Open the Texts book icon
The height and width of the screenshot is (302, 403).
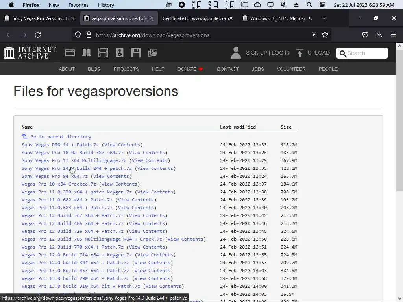(87, 53)
